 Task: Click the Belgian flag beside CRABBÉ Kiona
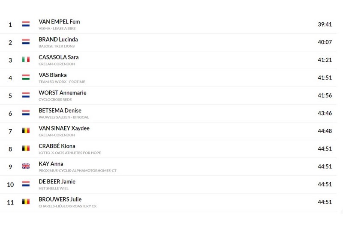point(26,148)
